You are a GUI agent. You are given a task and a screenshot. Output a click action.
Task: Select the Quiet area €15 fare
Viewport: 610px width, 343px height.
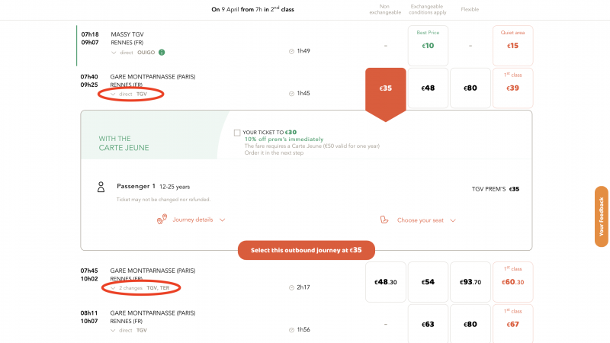pyautogui.click(x=512, y=46)
